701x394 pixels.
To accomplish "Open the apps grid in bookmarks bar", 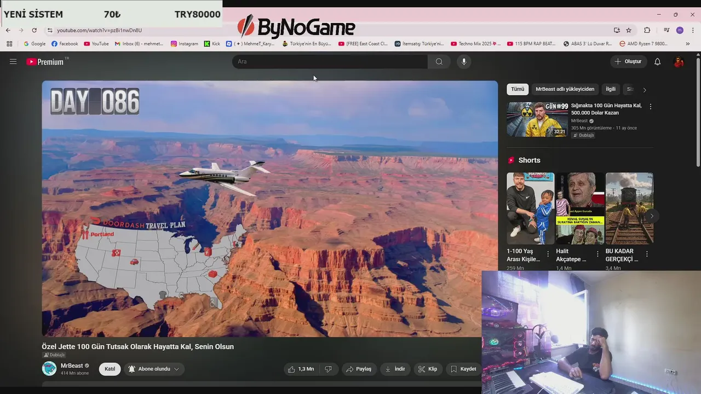I will click(9, 44).
